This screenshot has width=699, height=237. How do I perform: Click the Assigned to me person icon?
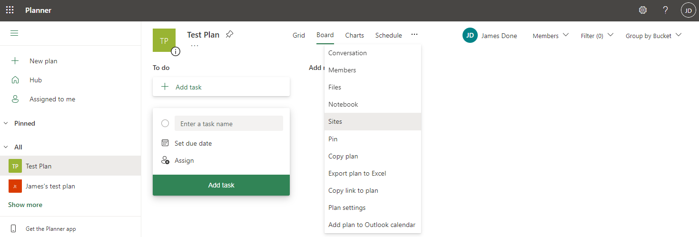pyautogui.click(x=15, y=99)
